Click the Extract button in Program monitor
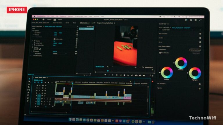 [x=140, y=76]
